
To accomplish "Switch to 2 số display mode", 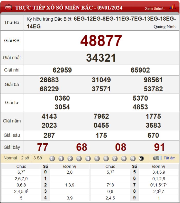I will click(x=25, y=158).
